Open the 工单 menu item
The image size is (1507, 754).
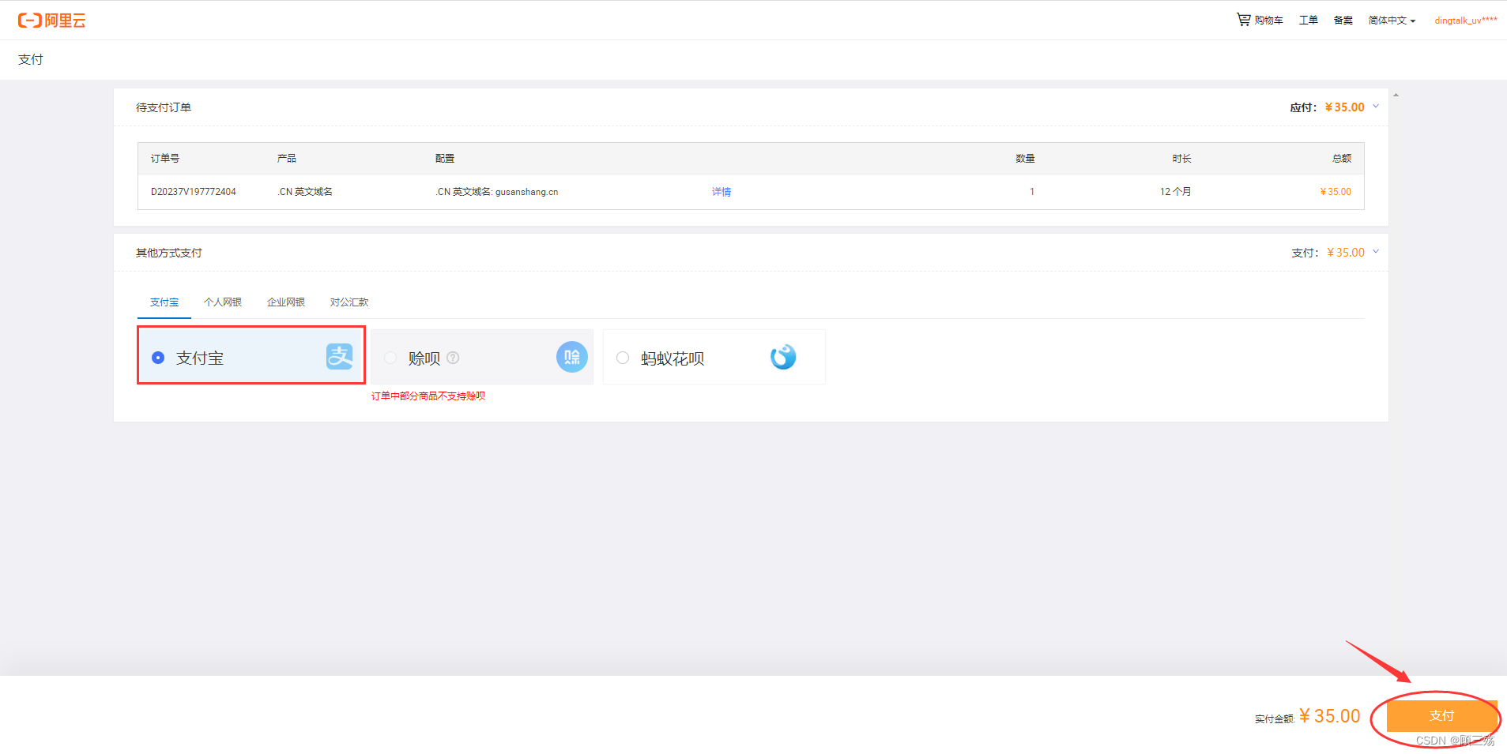click(x=1309, y=21)
